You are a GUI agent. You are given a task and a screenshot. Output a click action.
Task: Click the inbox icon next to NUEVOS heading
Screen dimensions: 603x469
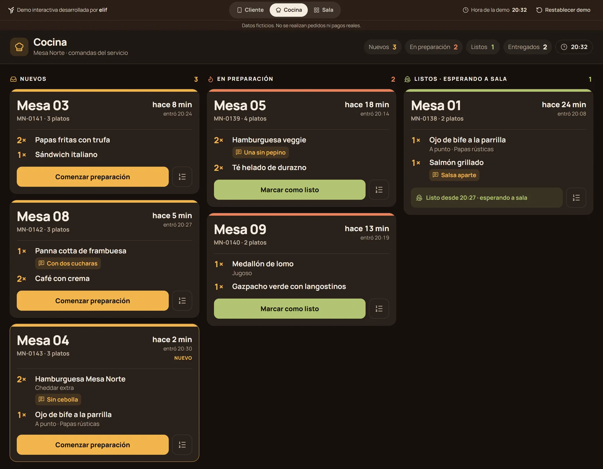(x=13, y=79)
